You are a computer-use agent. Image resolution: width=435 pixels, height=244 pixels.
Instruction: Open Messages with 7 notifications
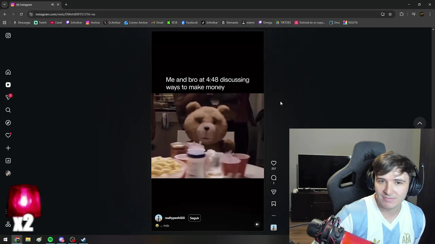tap(8, 97)
